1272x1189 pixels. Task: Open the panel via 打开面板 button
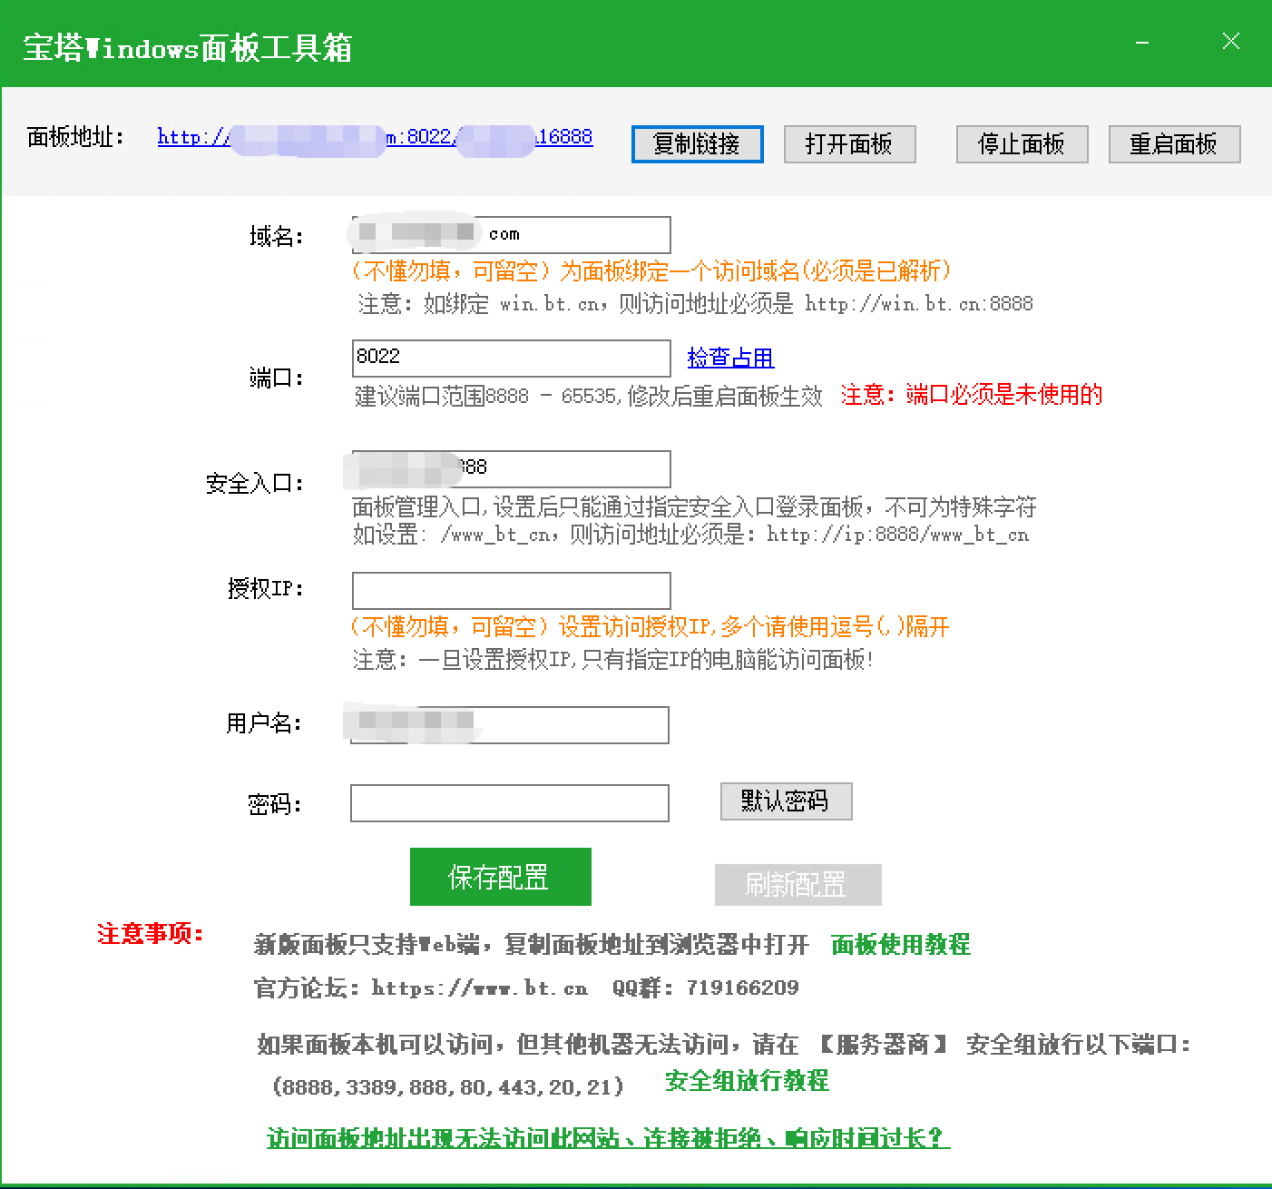(x=849, y=144)
